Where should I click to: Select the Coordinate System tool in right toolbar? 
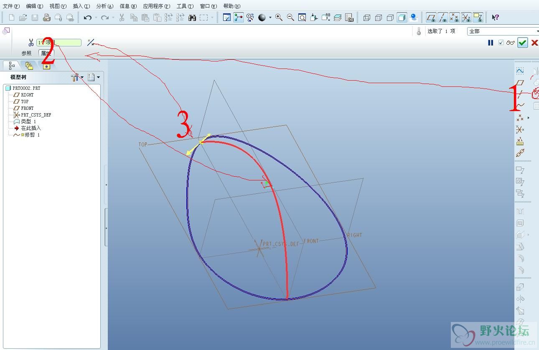520,129
